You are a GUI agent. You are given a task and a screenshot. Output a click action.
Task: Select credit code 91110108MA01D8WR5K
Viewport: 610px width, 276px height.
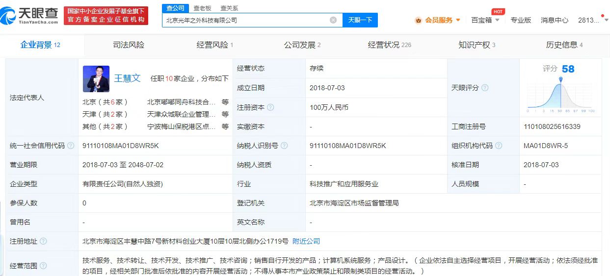pyautogui.click(x=121, y=146)
